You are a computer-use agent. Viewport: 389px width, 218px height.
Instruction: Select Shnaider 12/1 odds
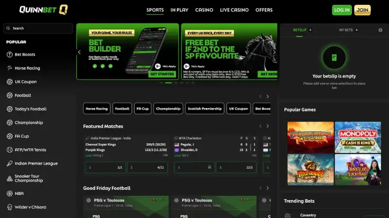pyautogui.click(x=236, y=167)
